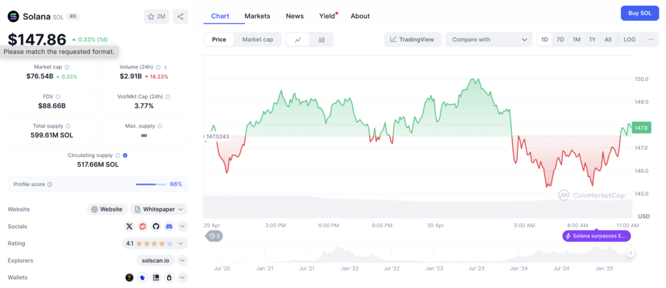666x288 pixels.
Task: Set chart range to 7D
Action: [560, 40]
